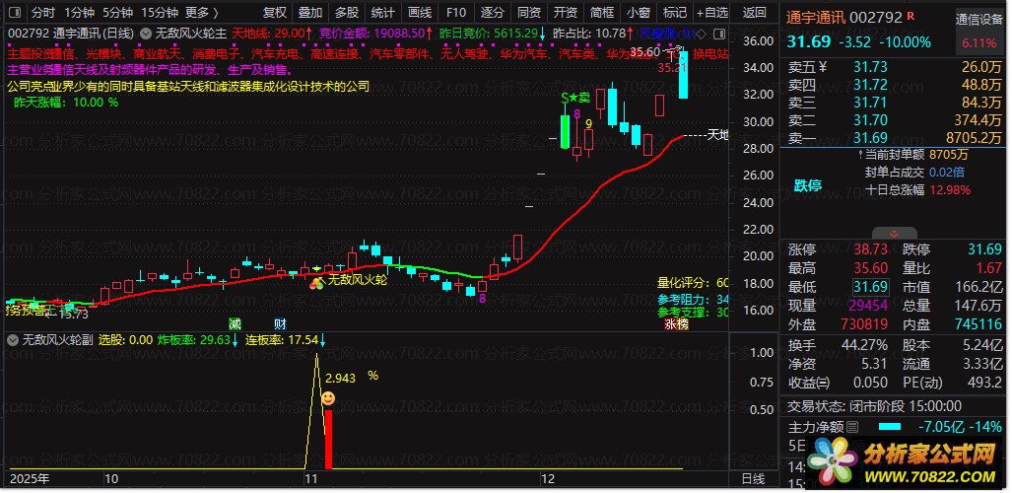Image resolution: width=1012 pixels, height=493 pixels.
Task: Click the 日线 period label at bottom
Action: (753, 479)
